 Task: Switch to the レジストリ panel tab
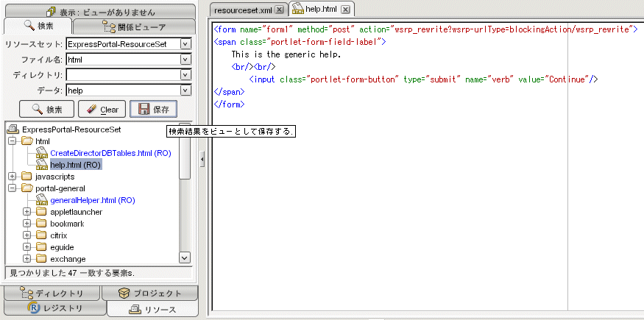[54, 309]
